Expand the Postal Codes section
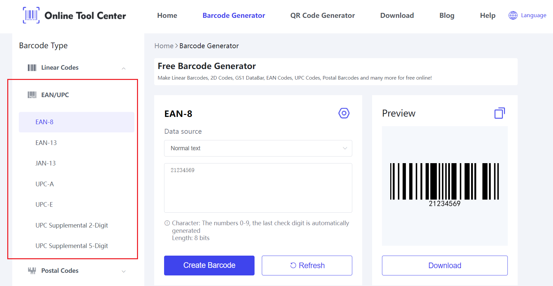553x286 pixels. (x=123, y=271)
